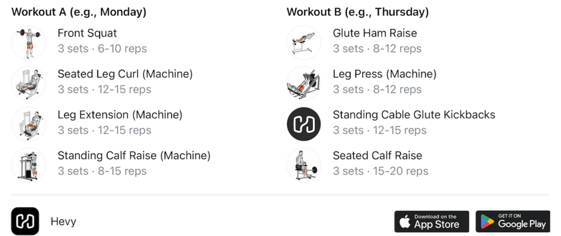Click the Leg Extension machine icon
Image resolution: width=561 pixels, height=236 pixels.
tap(28, 124)
